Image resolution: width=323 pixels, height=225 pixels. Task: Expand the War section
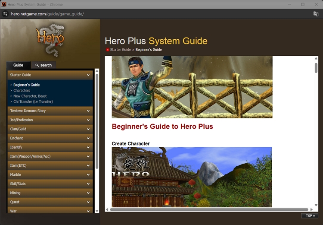click(x=50, y=210)
